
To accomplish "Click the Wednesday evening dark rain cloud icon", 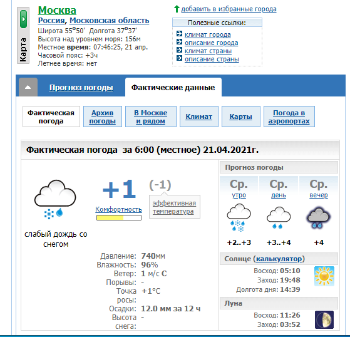I will 319,217.
